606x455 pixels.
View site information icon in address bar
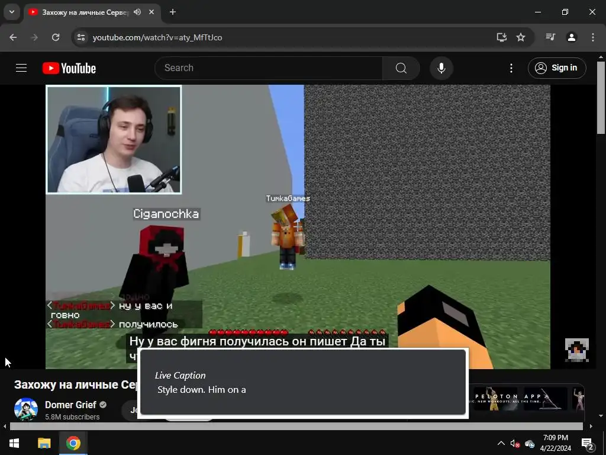coord(81,37)
